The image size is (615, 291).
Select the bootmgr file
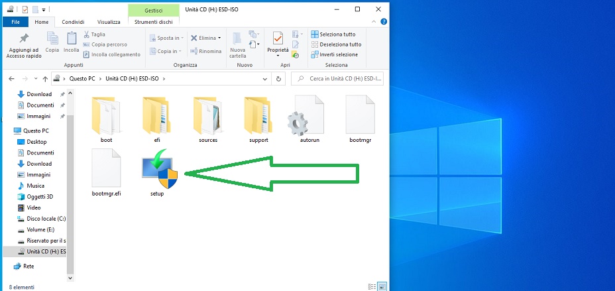360,119
